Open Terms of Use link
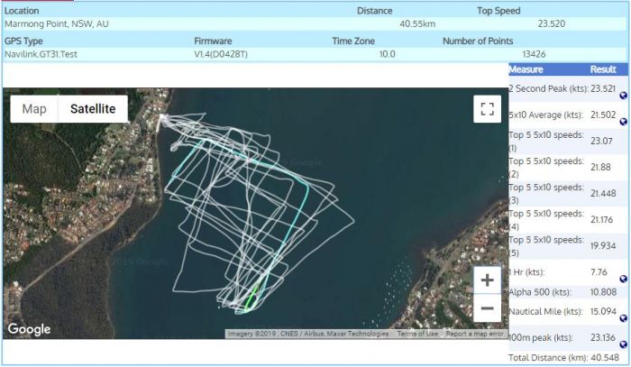This screenshot has width=631, height=367. pyautogui.click(x=416, y=334)
